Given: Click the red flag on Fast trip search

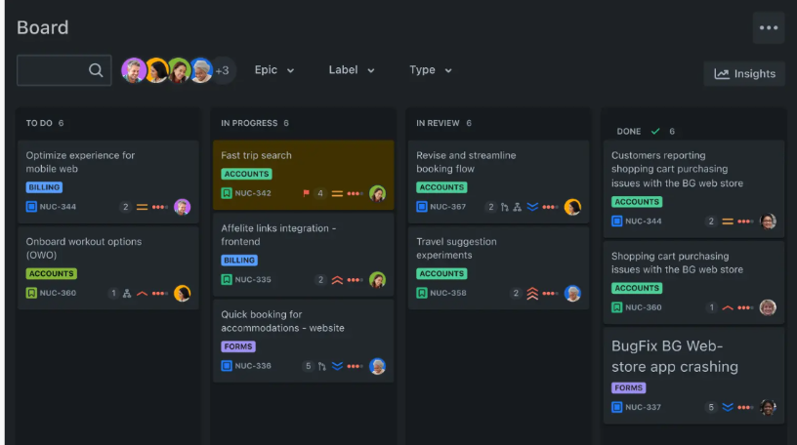Looking at the screenshot, I should pos(306,193).
